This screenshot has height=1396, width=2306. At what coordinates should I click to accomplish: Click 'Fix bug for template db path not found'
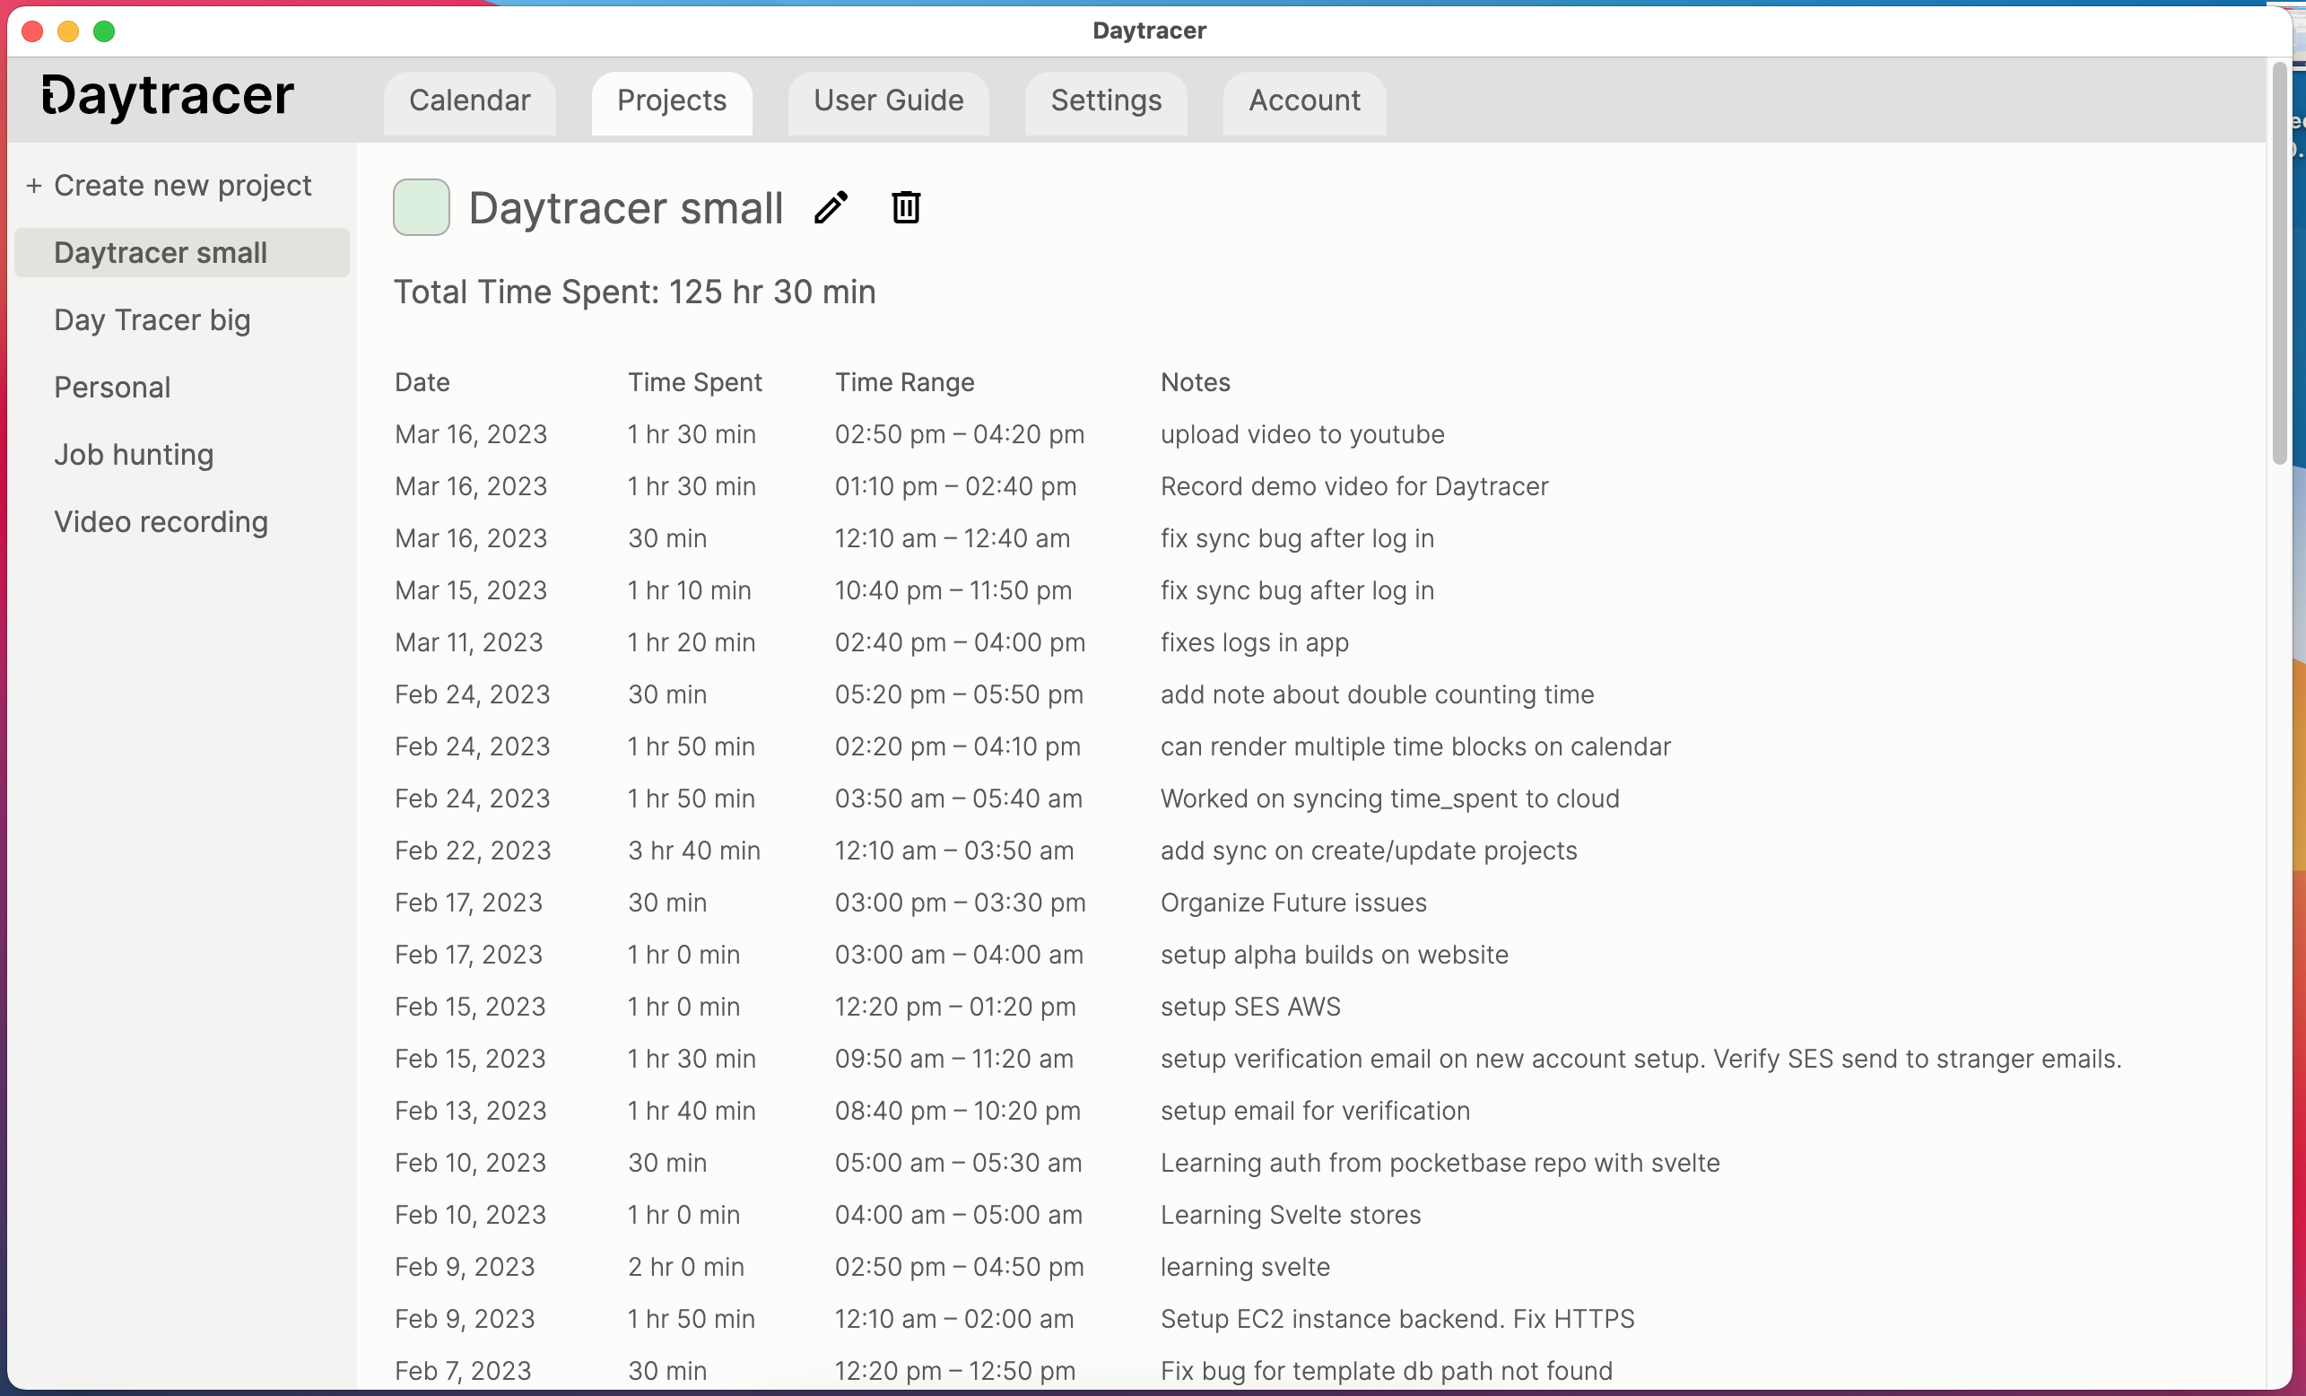(x=1386, y=1371)
